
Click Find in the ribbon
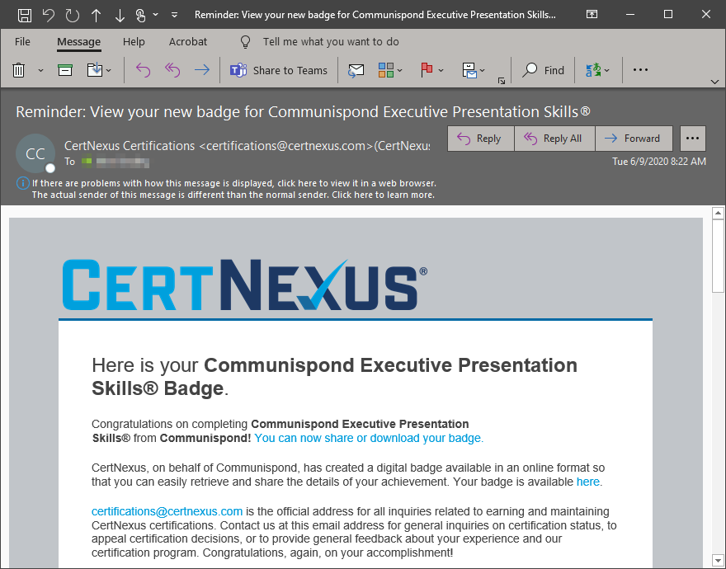coord(543,70)
